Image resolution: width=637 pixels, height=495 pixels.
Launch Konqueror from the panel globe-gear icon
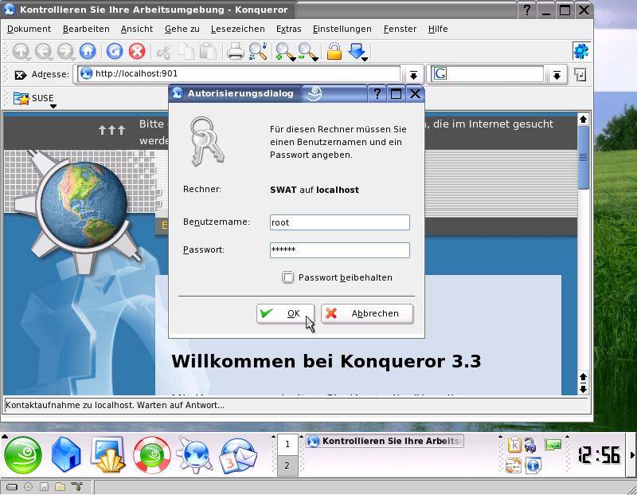(x=194, y=455)
